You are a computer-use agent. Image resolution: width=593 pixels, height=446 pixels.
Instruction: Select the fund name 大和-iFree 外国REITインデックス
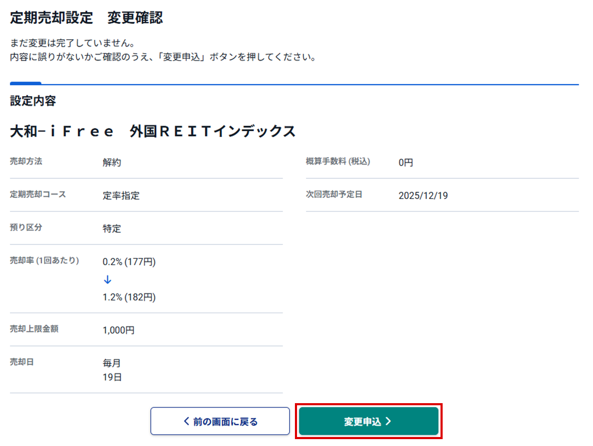[x=153, y=132]
